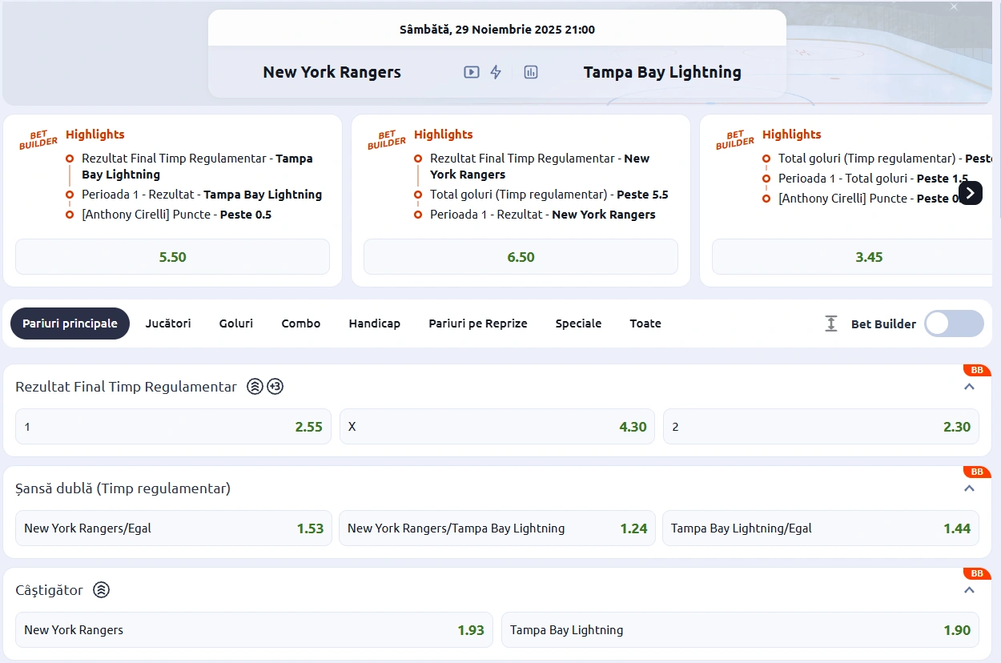Open the Pariuri pe Reprize tab
This screenshot has height=663, width=1001.
point(477,323)
